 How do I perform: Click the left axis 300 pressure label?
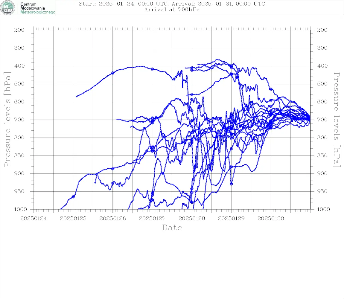click(x=19, y=48)
